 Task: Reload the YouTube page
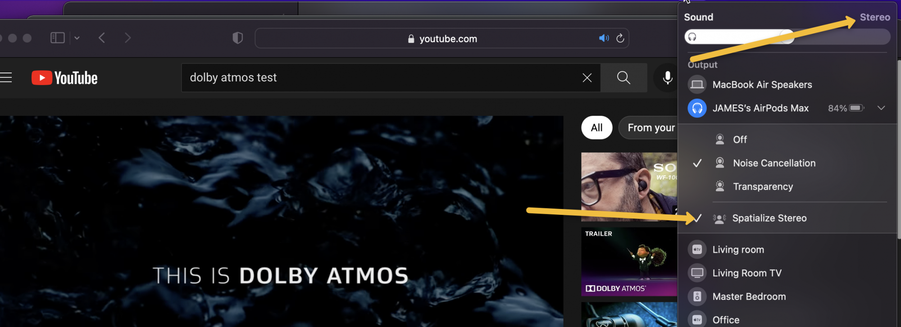coord(620,38)
